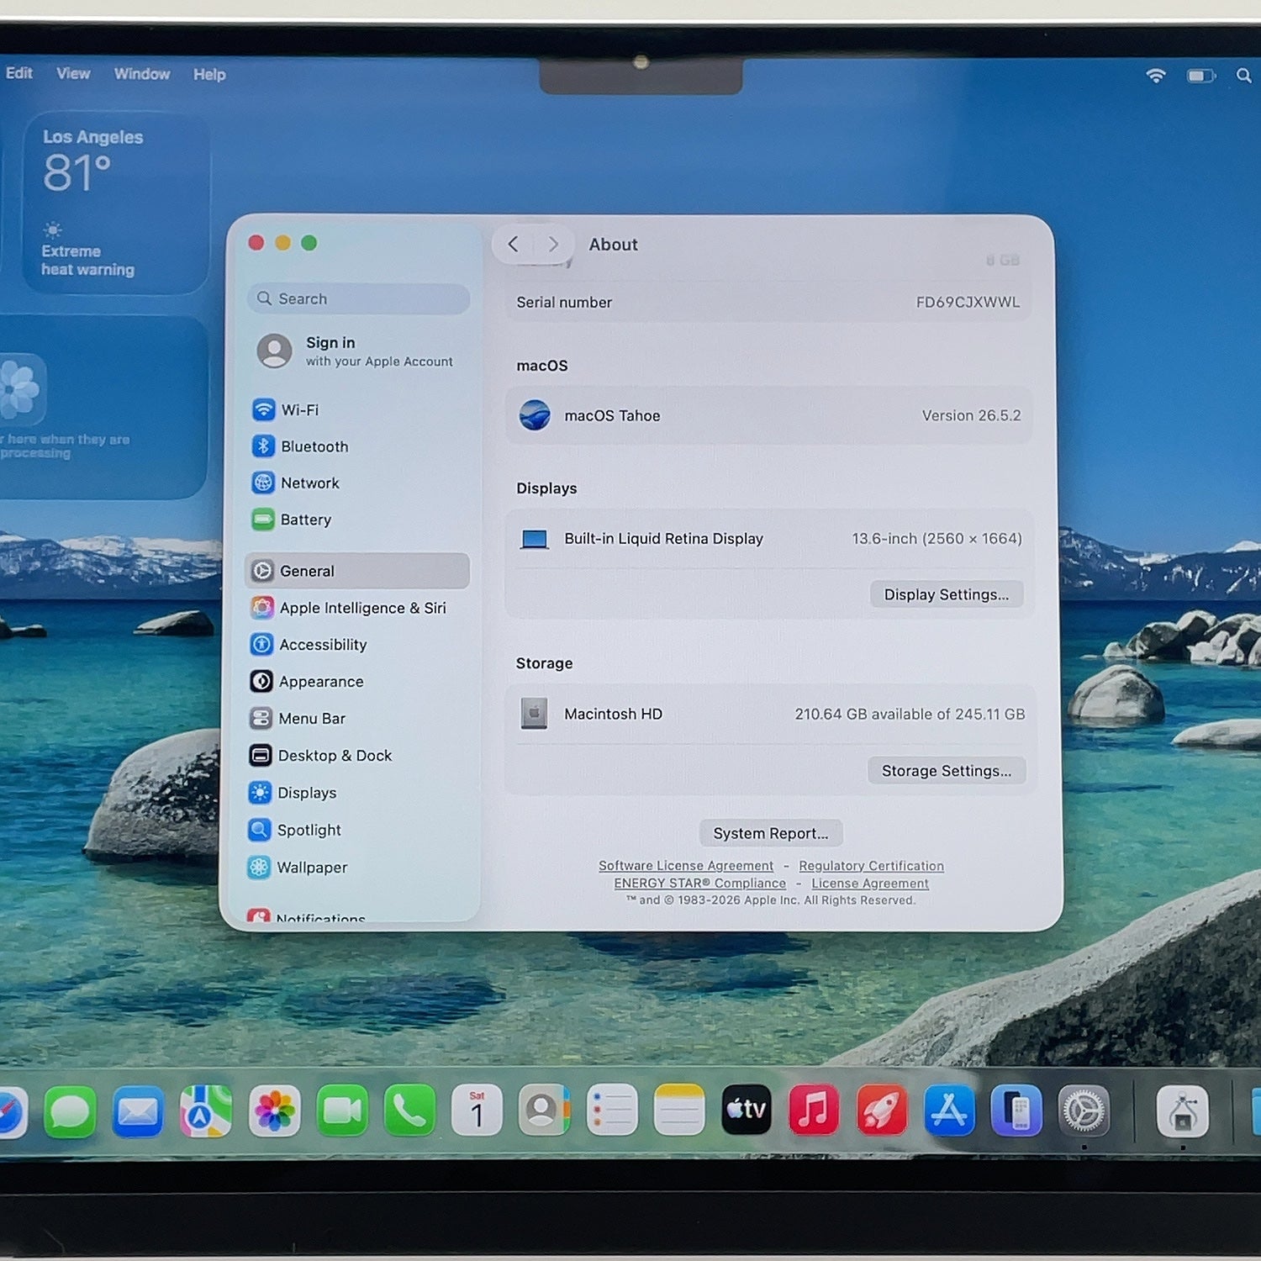Click the Display Settings... button
Viewport: 1261px width, 1261px height.
click(947, 594)
